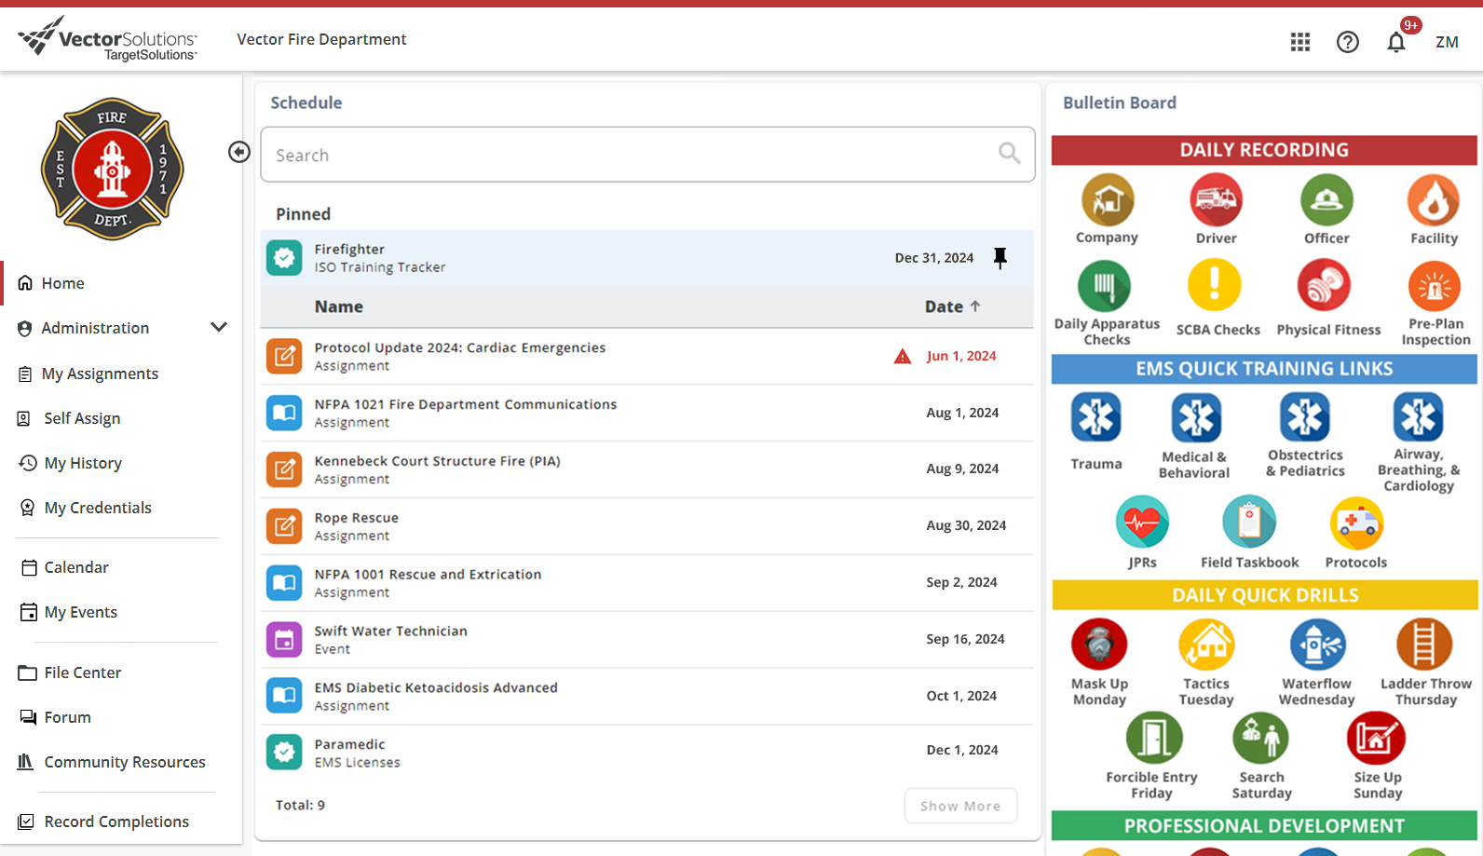The image size is (1483, 856).
Task: Open Driver daily recording icon
Action: (x=1217, y=200)
